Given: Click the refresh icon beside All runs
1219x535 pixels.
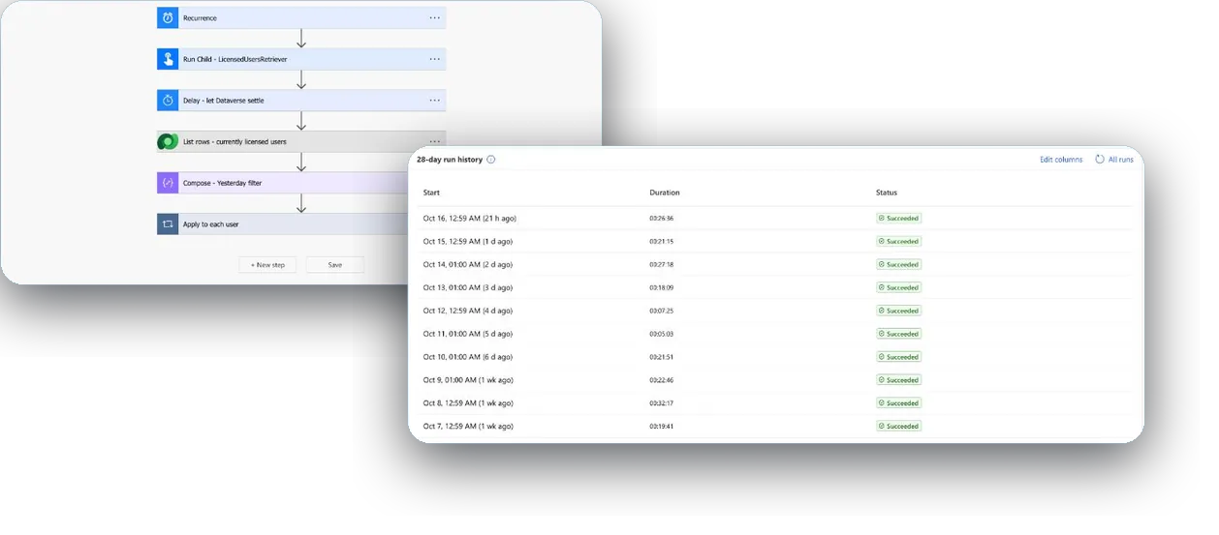Looking at the screenshot, I should (x=1100, y=160).
